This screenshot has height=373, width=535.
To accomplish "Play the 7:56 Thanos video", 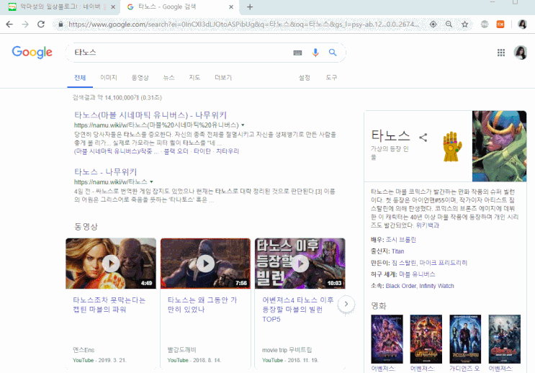I will click(205, 264).
